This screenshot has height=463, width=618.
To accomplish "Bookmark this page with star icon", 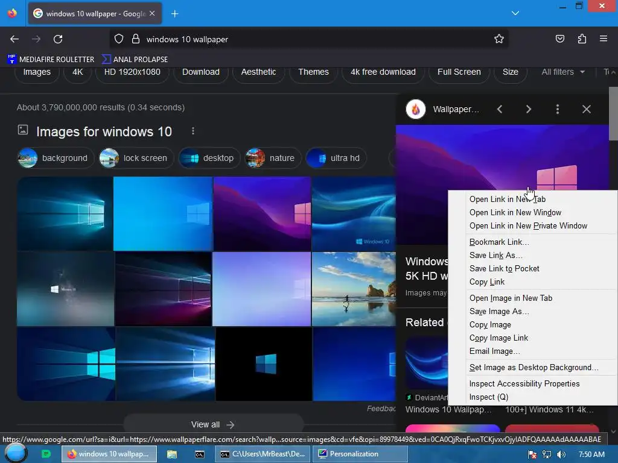I will point(499,39).
